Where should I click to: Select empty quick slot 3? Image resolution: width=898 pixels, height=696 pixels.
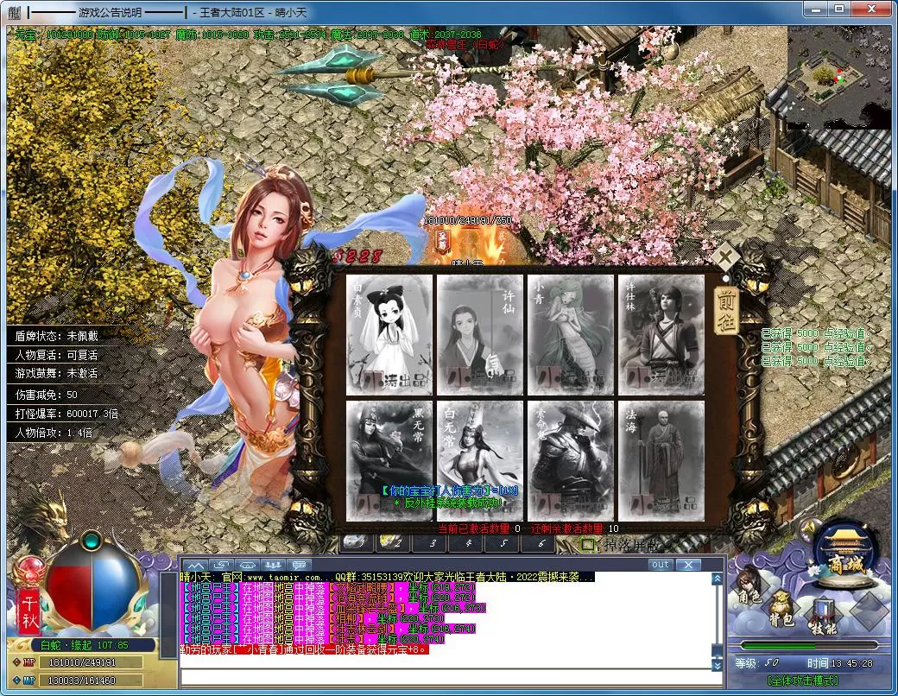coord(431,542)
